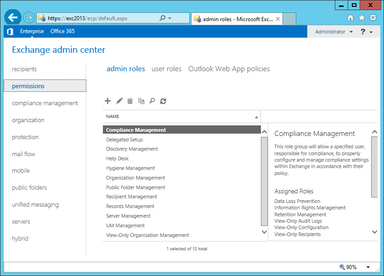Open the Favorites star menu
Image resolution: width=384 pixels, height=276 pixels.
pyautogui.click(x=361, y=17)
